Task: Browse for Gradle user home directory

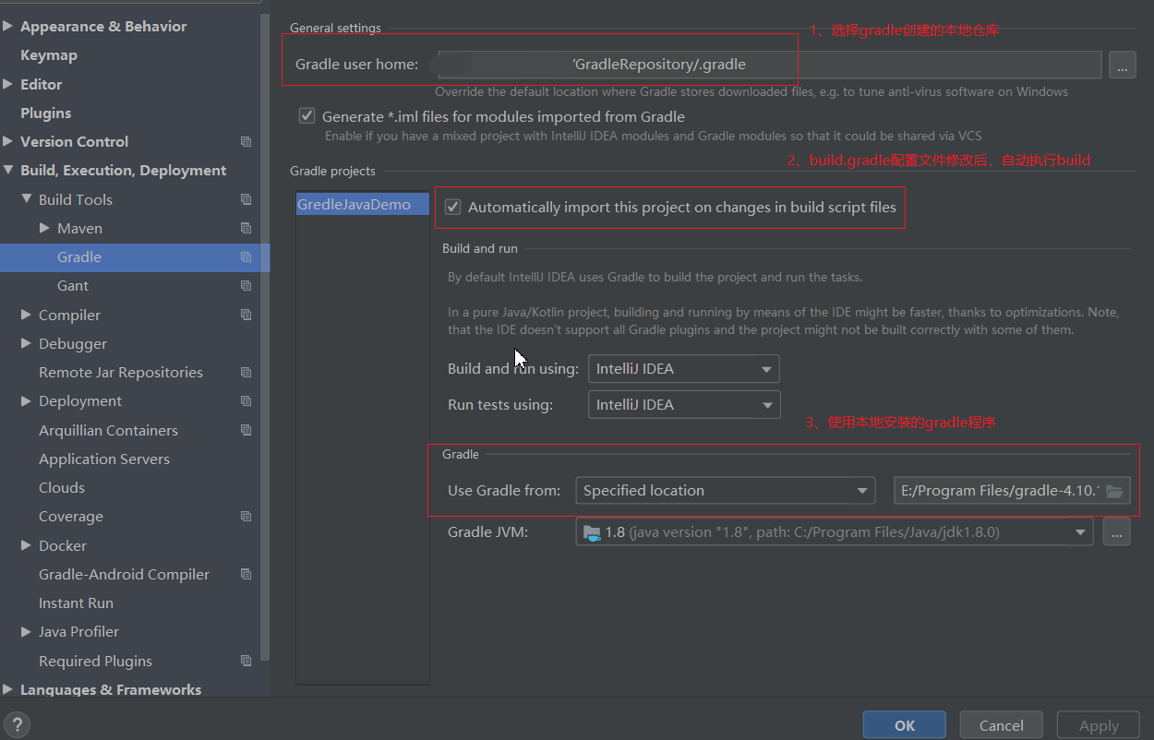Action: (x=1123, y=65)
